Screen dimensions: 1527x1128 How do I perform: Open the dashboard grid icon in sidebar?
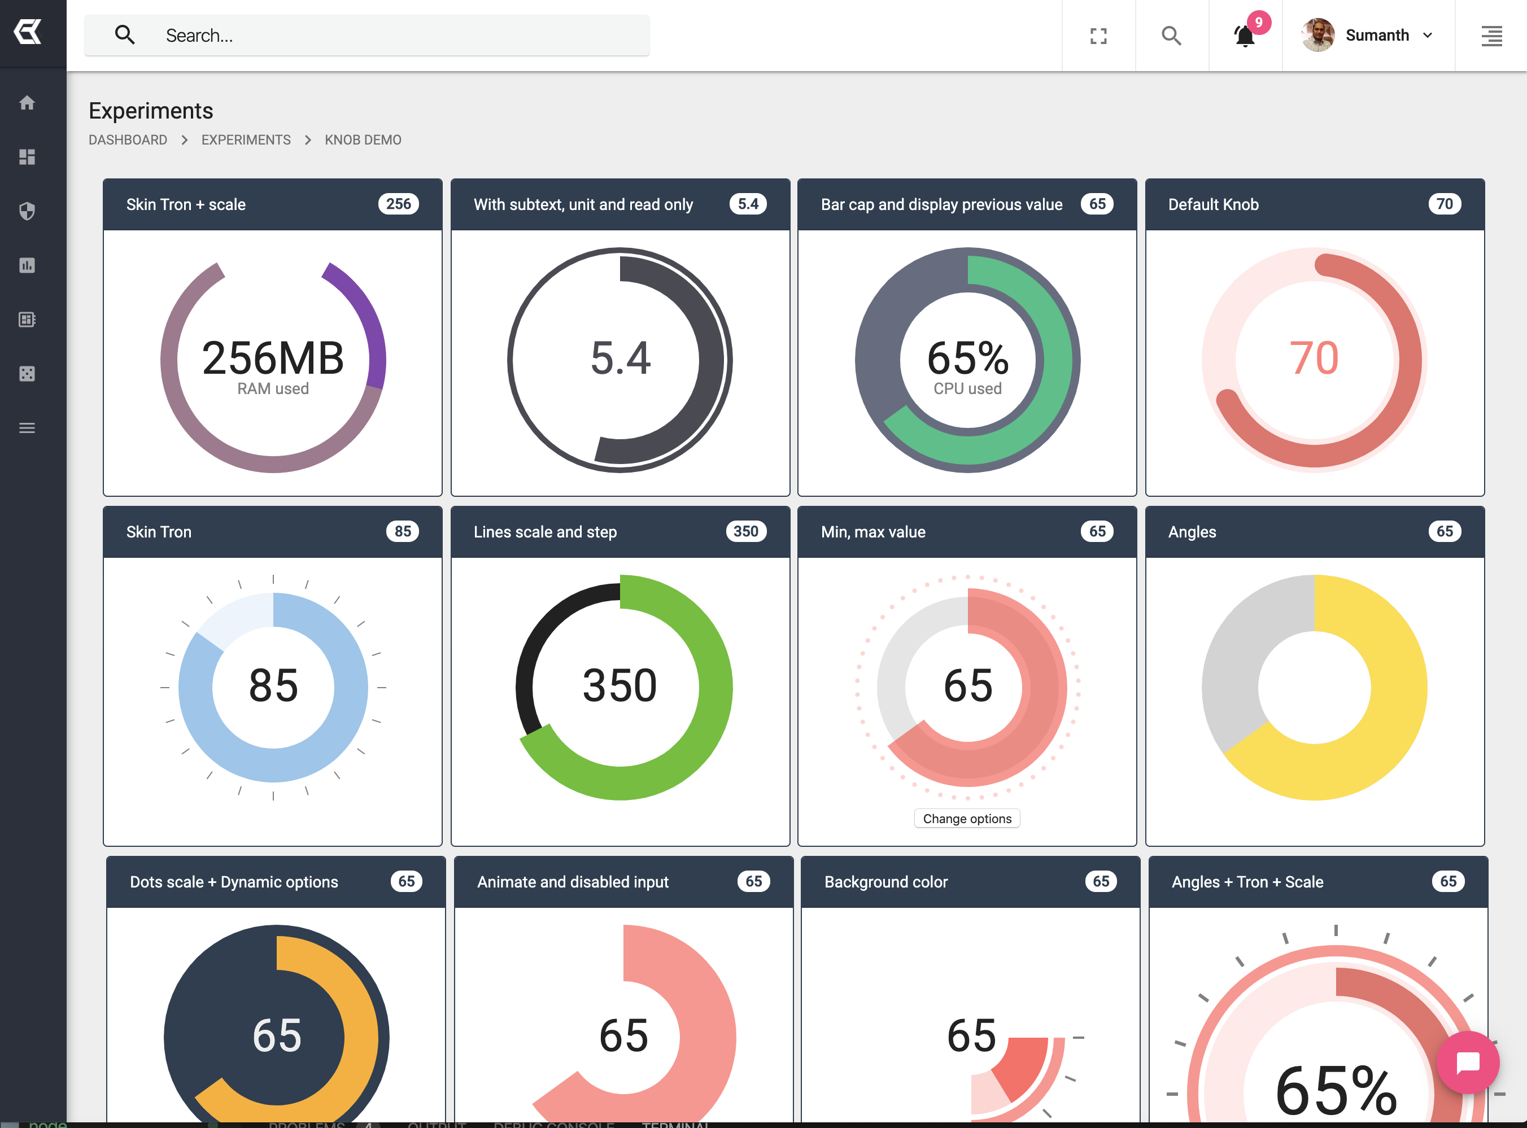[x=27, y=157]
